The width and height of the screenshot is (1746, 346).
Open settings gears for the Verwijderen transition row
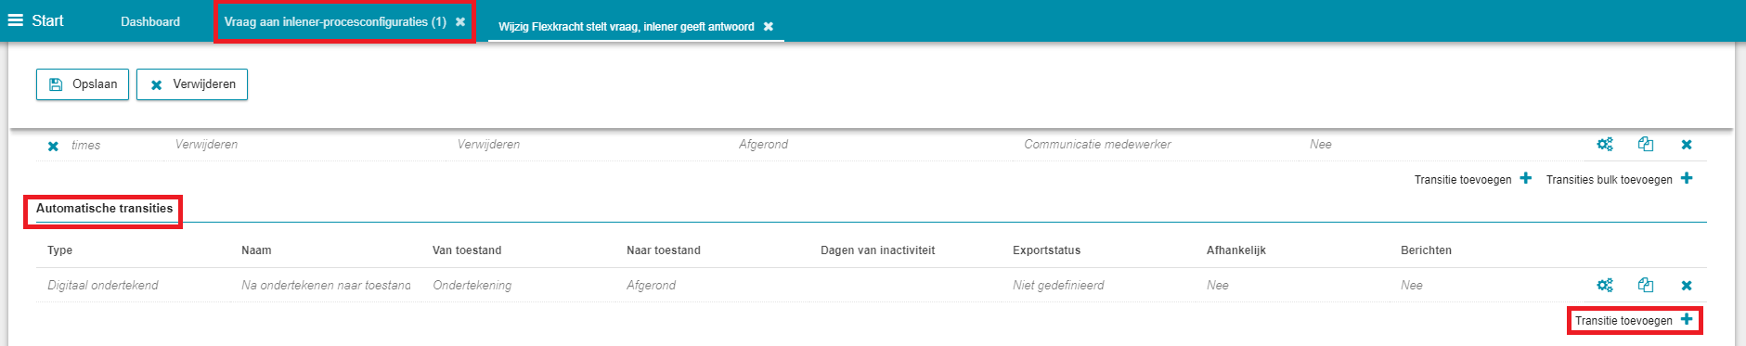pos(1604,144)
